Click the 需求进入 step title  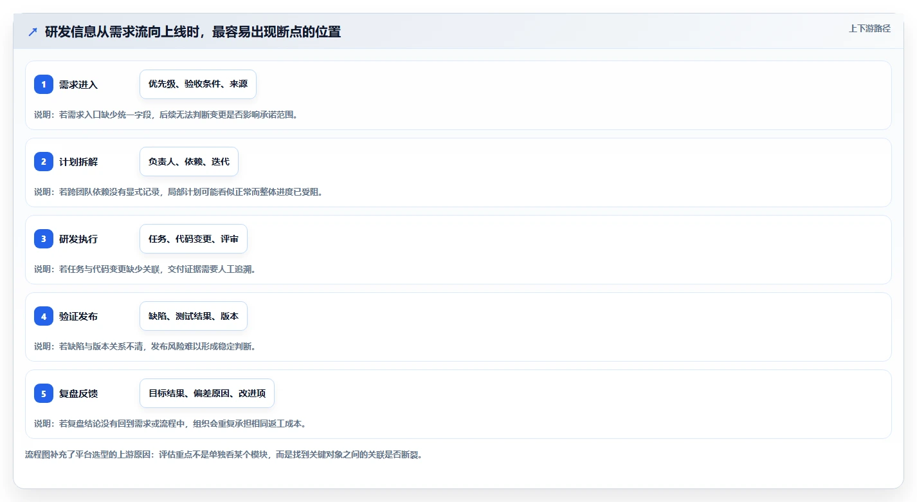(x=78, y=84)
